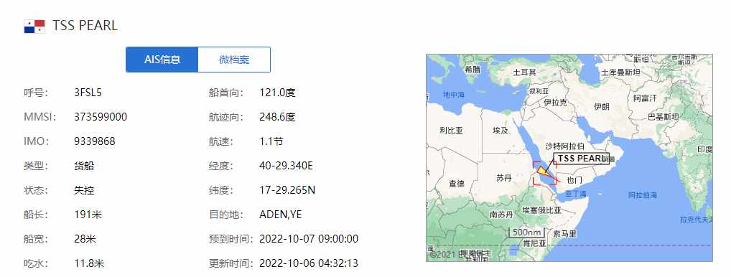Select MMSI value 373599000
Screen dimensions: 731x277
click(x=101, y=117)
